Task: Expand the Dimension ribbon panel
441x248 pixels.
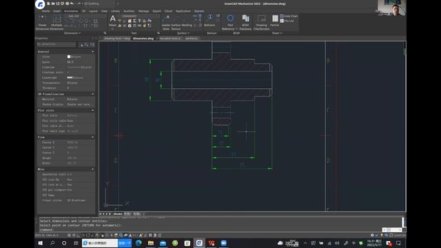Action: coord(72,33)
